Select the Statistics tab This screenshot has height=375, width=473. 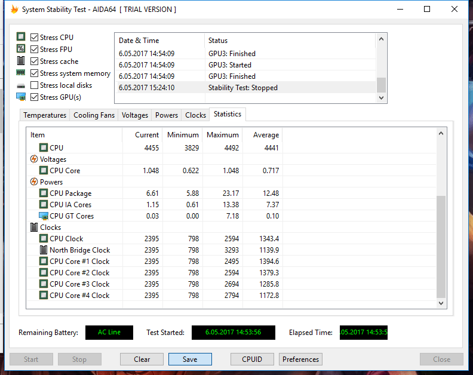click(x=228, y=114)
